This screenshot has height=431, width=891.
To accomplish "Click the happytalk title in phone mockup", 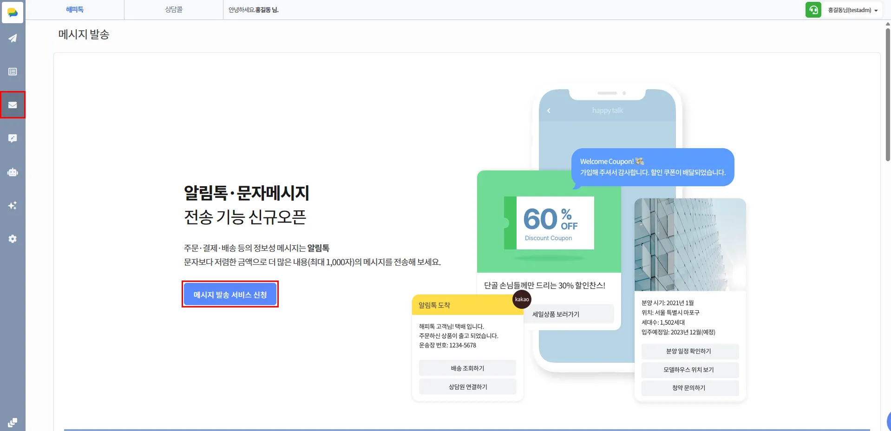I will 608,111.
